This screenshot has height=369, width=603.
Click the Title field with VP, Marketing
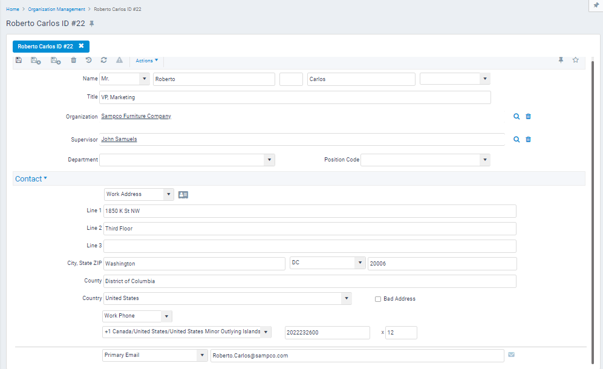(x=295, y=97)
